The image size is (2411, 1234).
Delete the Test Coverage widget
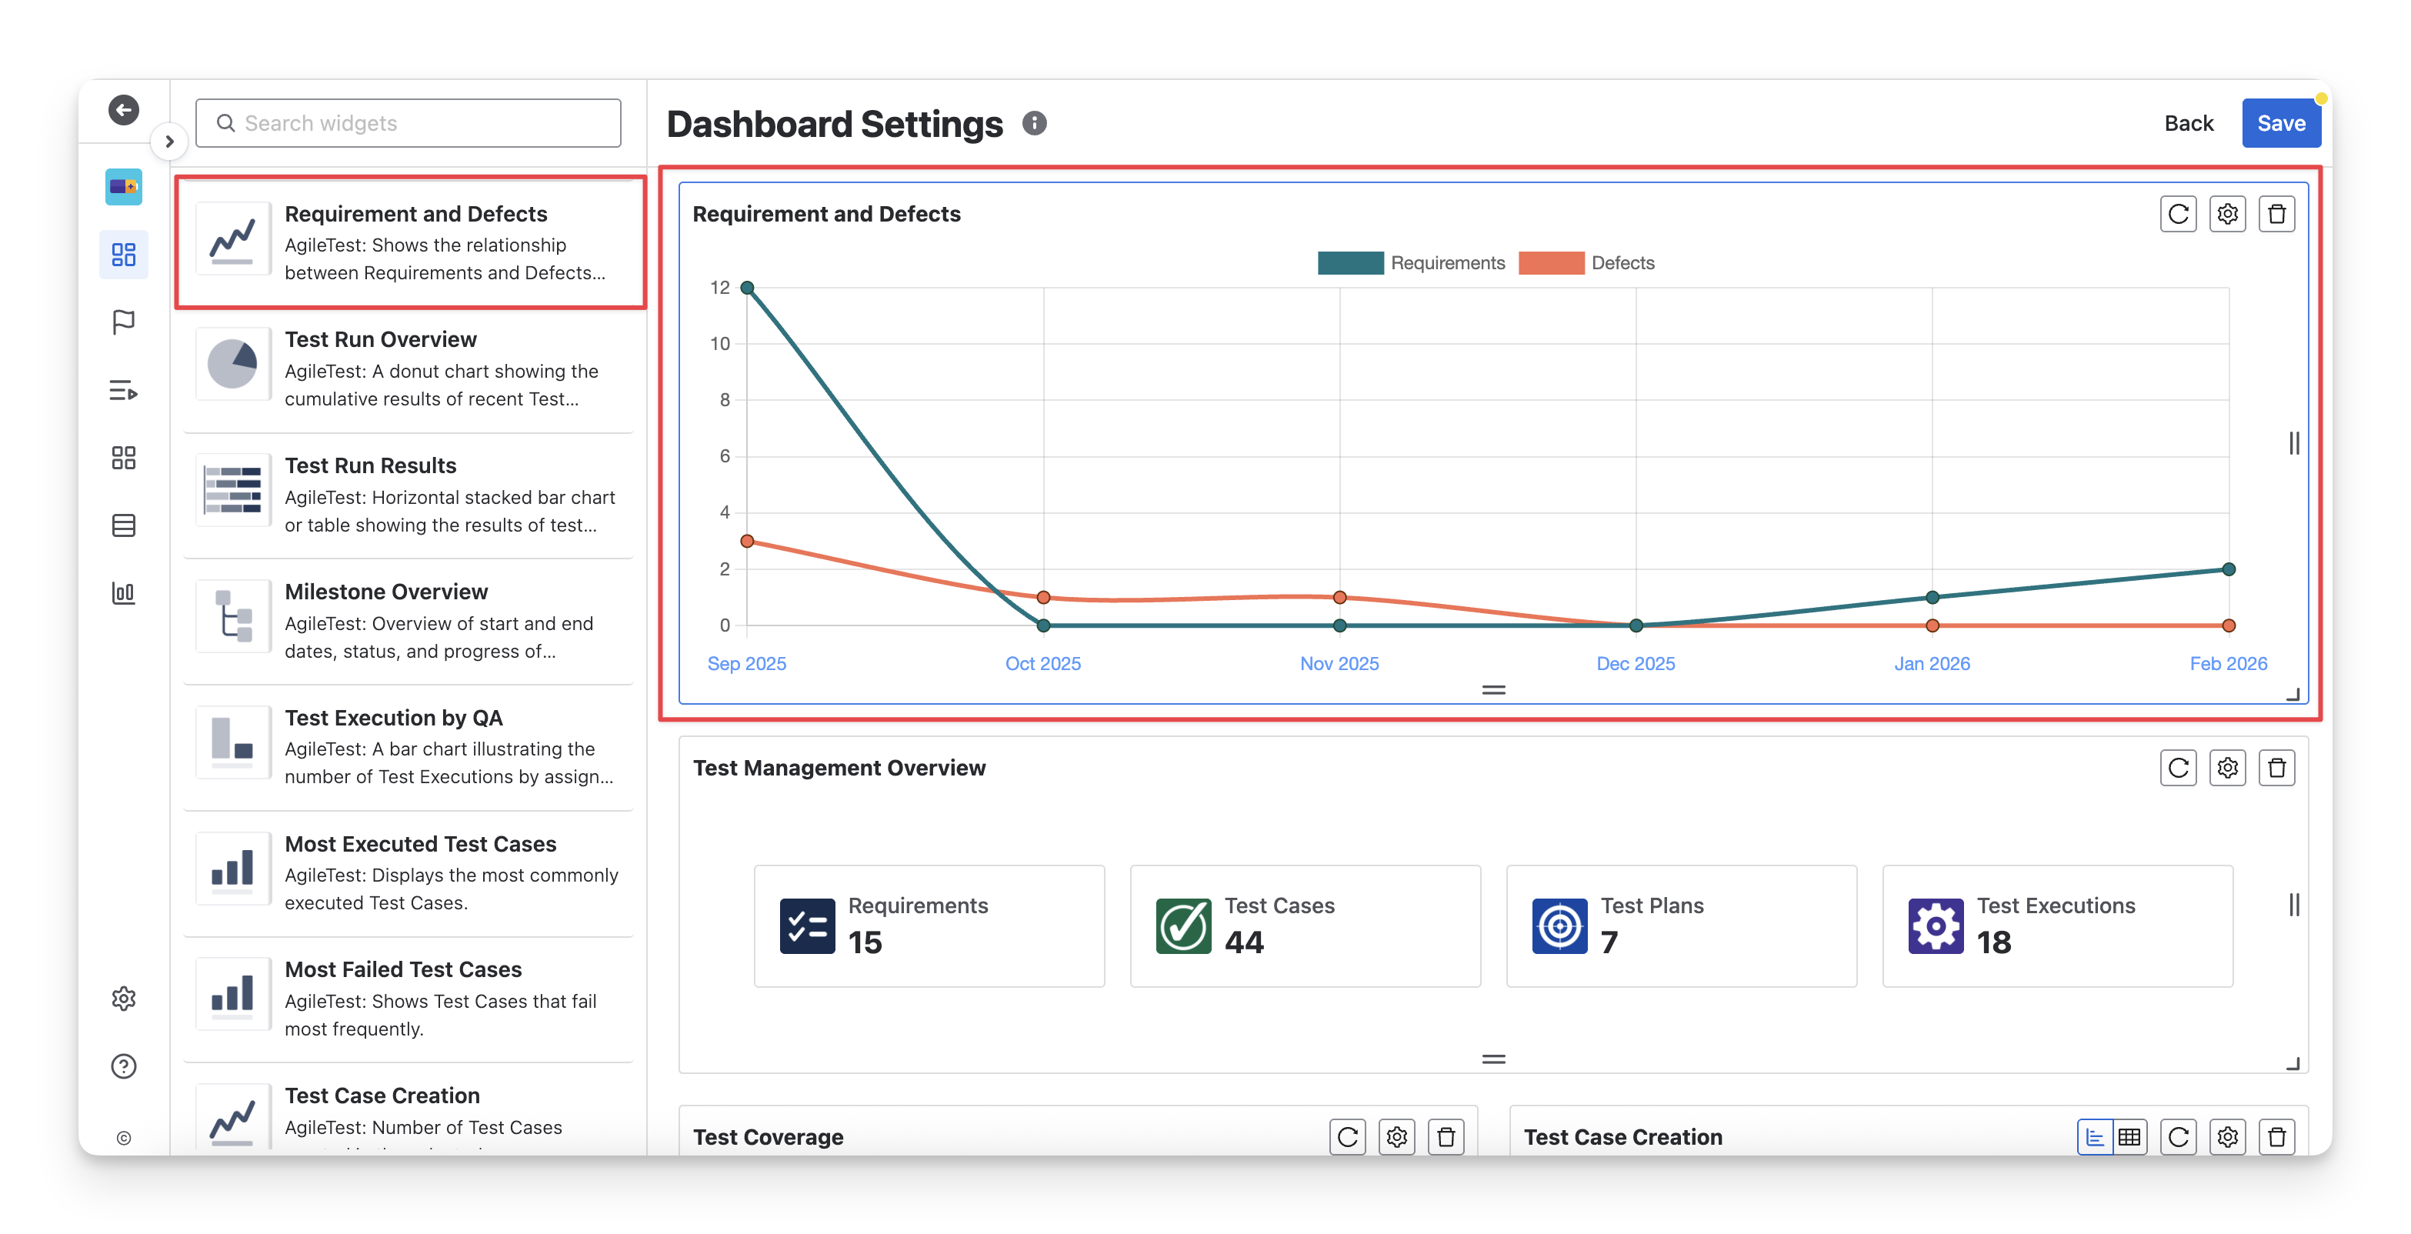[1445, 1136]
